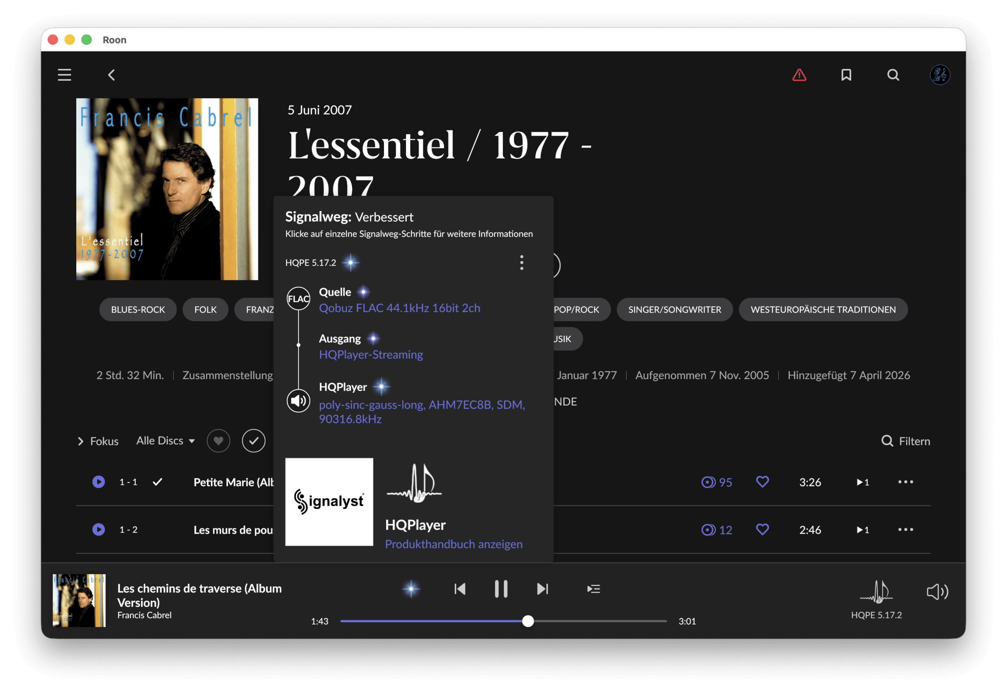Play track 1-2 Les murs de pou
Screen dimensions: 1007x693
pos(99,530)
